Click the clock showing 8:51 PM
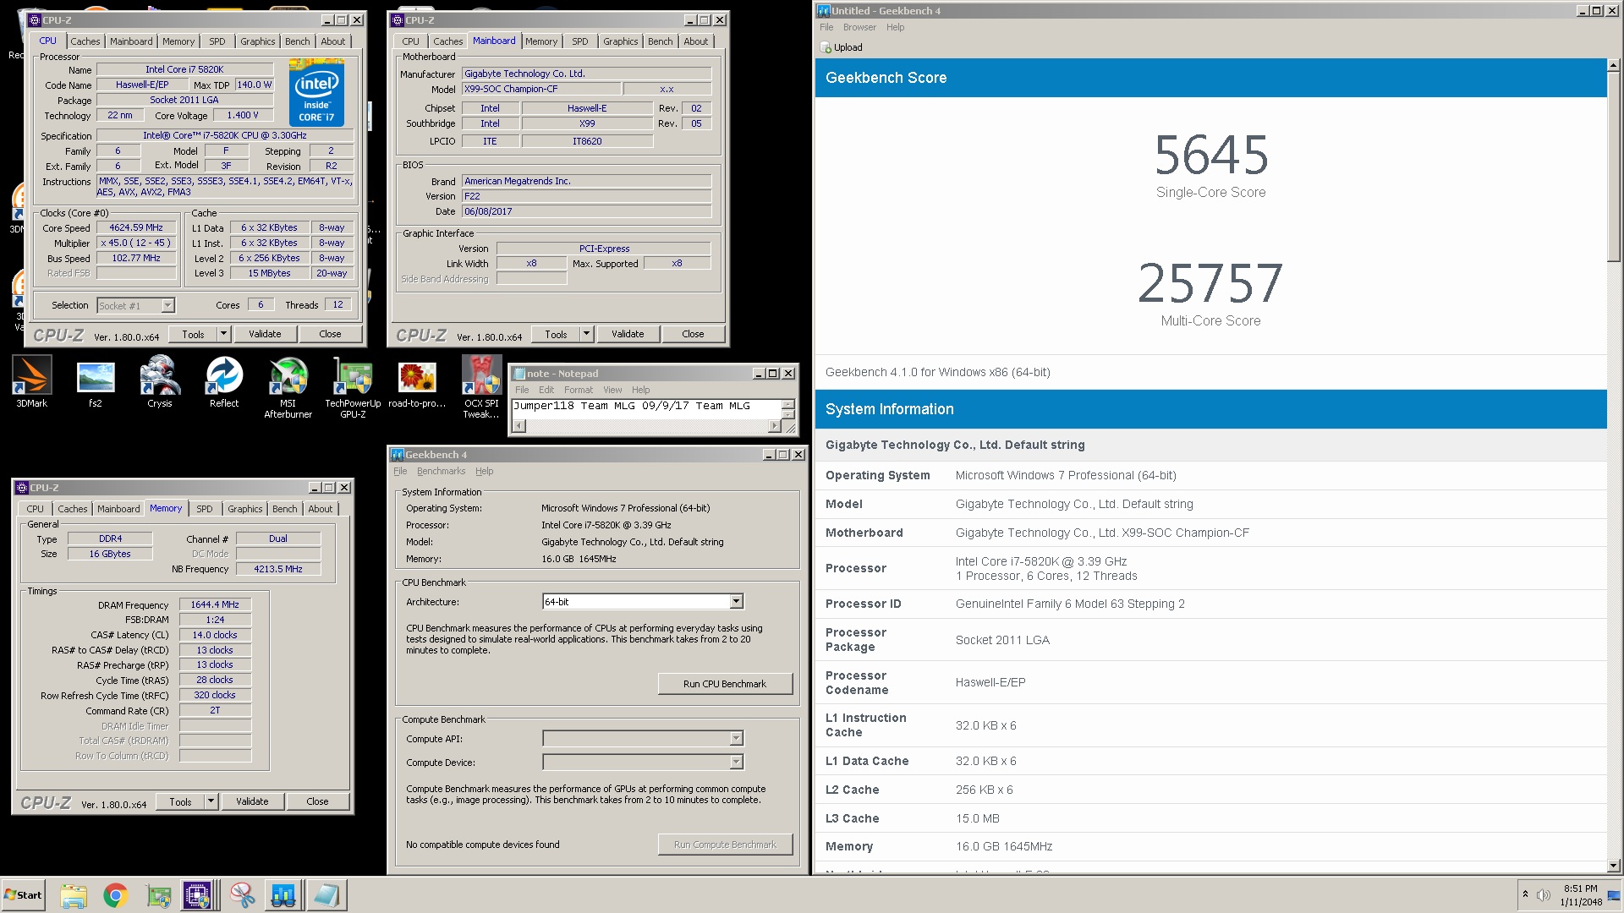Screen dimensions: 1624x913 tap(1580, 889)
